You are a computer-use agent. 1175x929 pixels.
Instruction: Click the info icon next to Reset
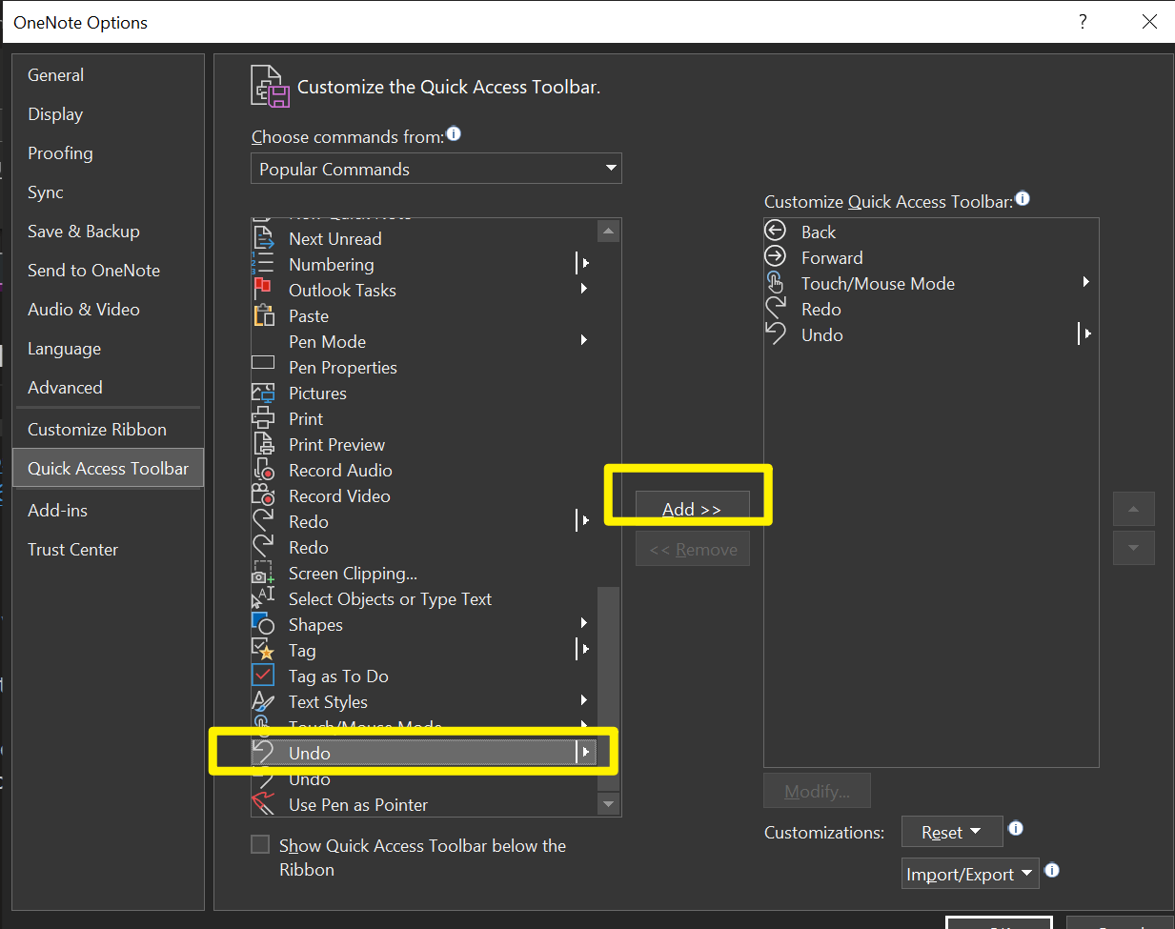[x=1016, y=828]
